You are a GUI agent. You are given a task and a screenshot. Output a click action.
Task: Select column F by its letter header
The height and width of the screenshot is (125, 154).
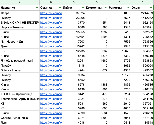point(142,2)
